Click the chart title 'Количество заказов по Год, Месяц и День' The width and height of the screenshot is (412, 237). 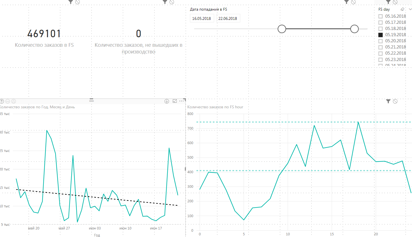click(x=37, y=107)
